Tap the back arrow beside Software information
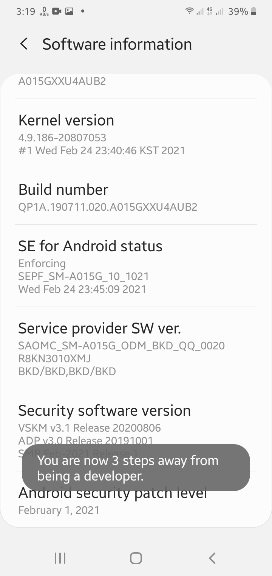This screenshot has width=272, height=576. [24, 44]
